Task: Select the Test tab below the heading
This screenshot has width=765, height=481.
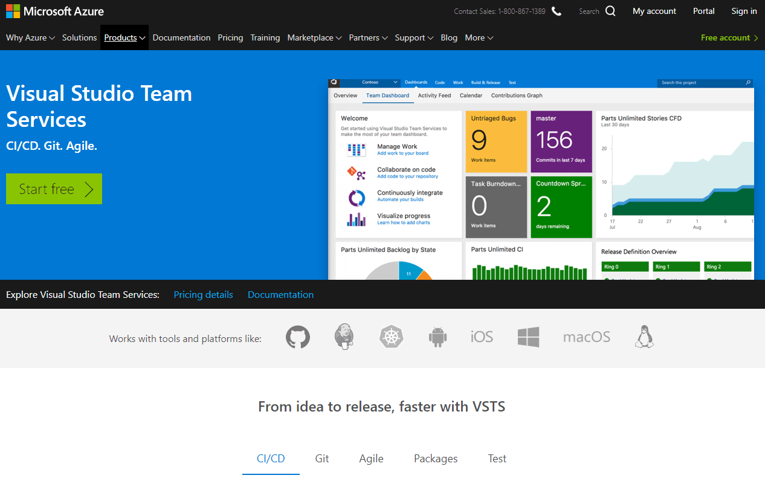Action: [497, 459]
